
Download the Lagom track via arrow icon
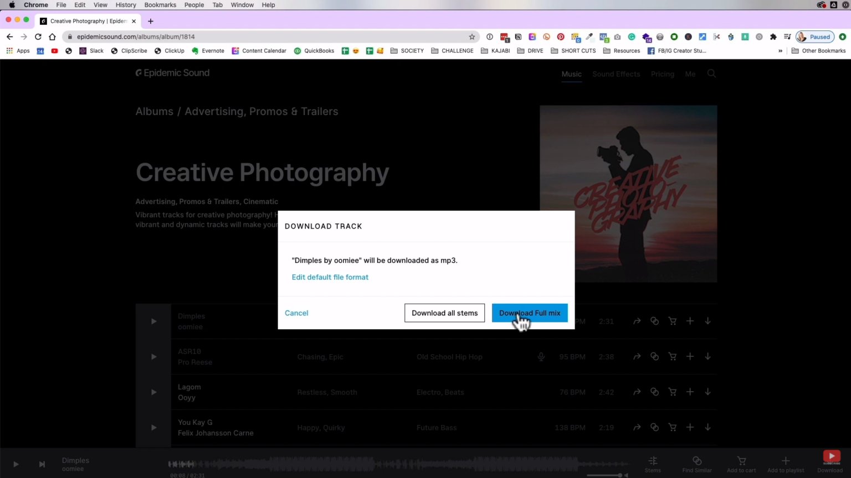point(708,392)
